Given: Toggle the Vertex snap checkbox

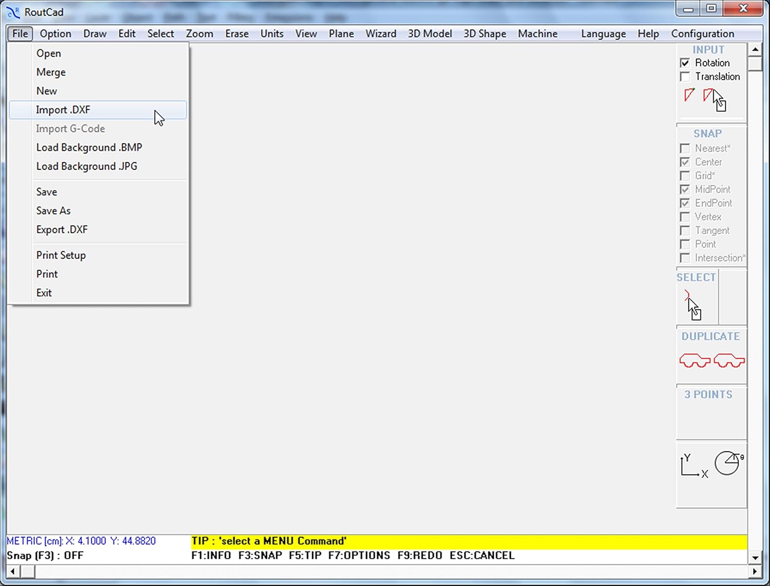Looking at the screenshot, I should pos(685,217).
